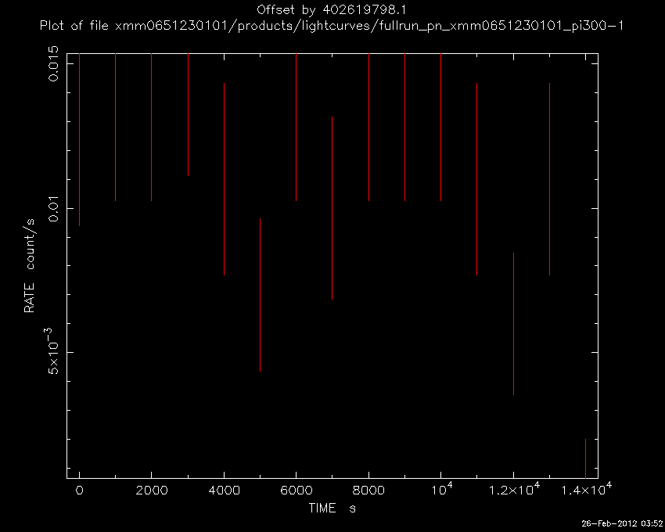Click the red error bar at time 0
Screen dimensions: 665x532
79,140
